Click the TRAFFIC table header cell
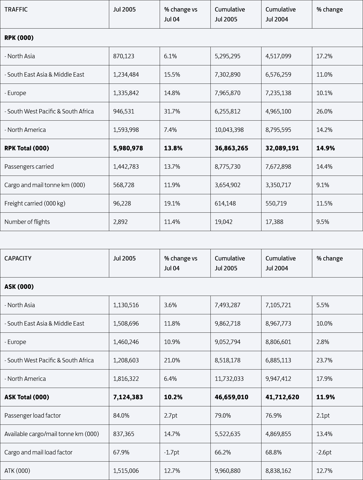 [55, 14]
